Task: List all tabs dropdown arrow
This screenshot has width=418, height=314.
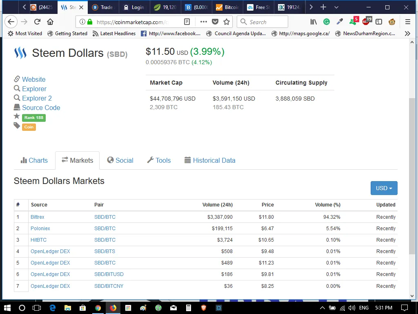Action: pos(336,7)
